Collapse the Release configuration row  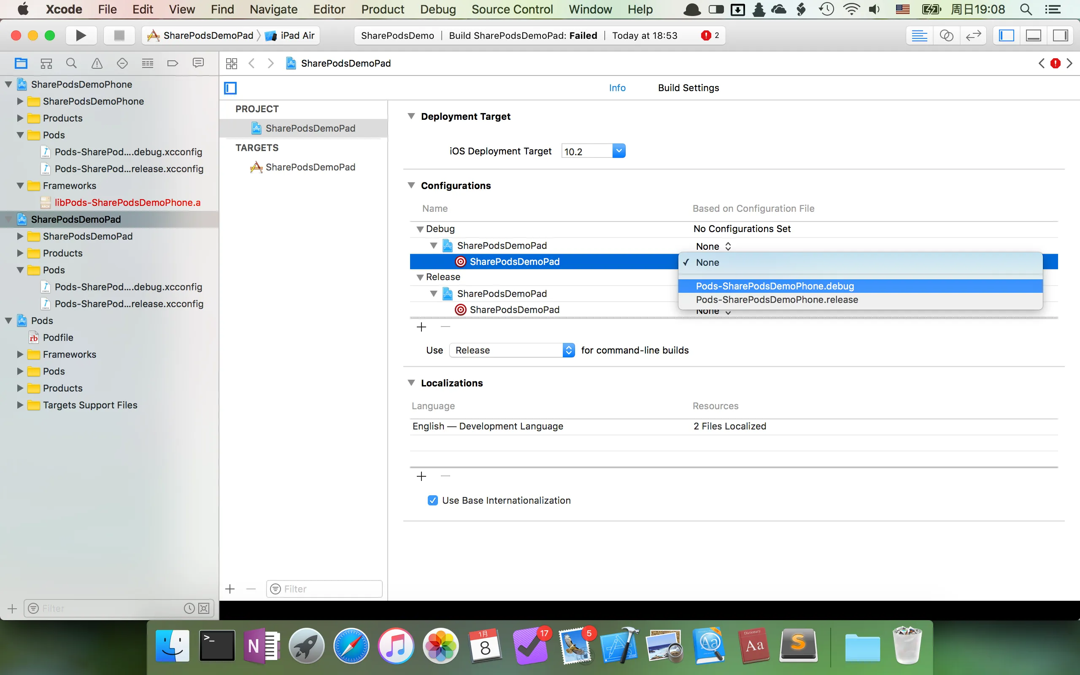point(419,277)
